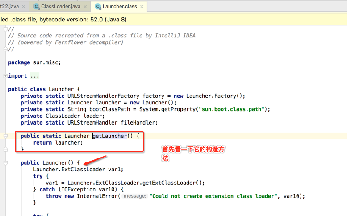
Task: Click the URLStreamHandlerFactory type name
Action: click(x=103, y=96)
